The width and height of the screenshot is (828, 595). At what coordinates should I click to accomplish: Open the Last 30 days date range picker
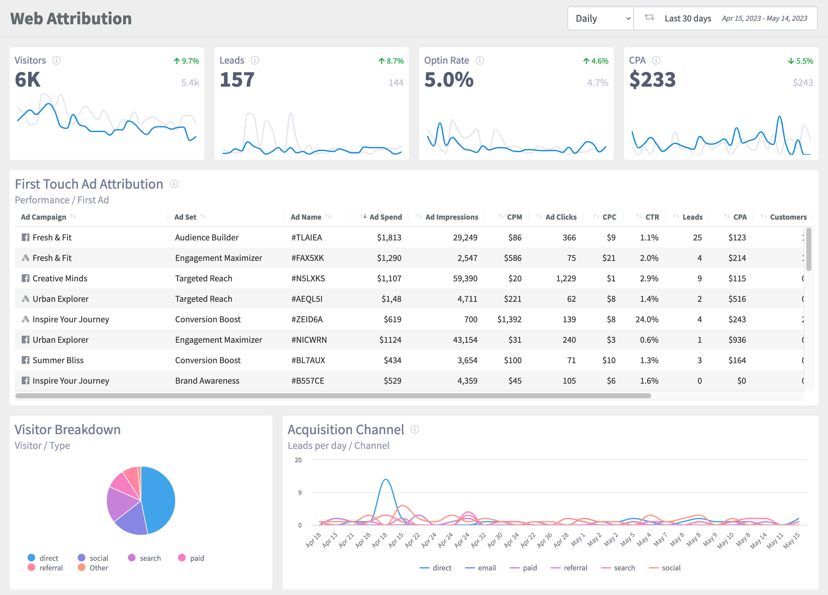pos(725,18)
